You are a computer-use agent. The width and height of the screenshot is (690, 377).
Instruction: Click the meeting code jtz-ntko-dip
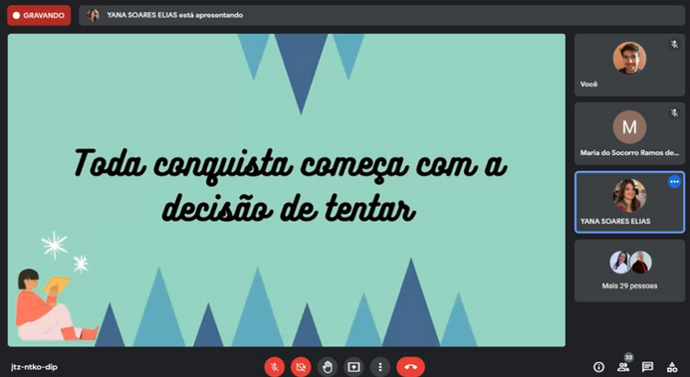(34, 367)
